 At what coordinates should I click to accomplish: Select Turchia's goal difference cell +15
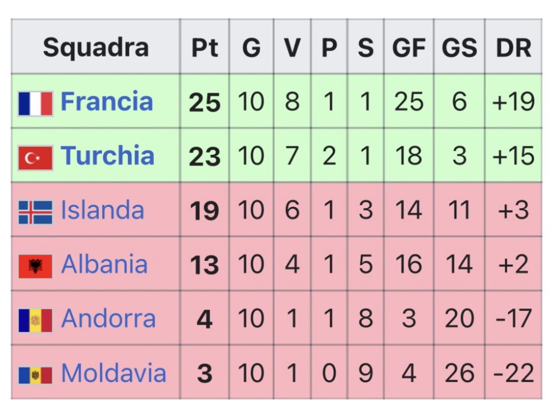pyautogui.click(x=513, y=155)
